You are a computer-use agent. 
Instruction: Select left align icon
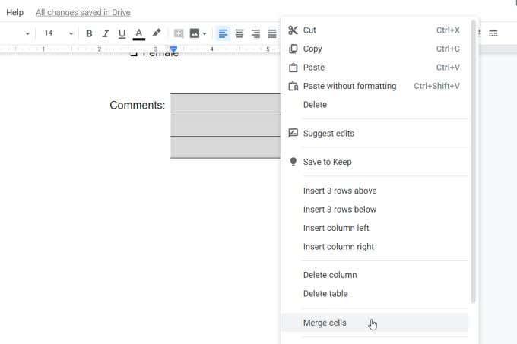223,33
